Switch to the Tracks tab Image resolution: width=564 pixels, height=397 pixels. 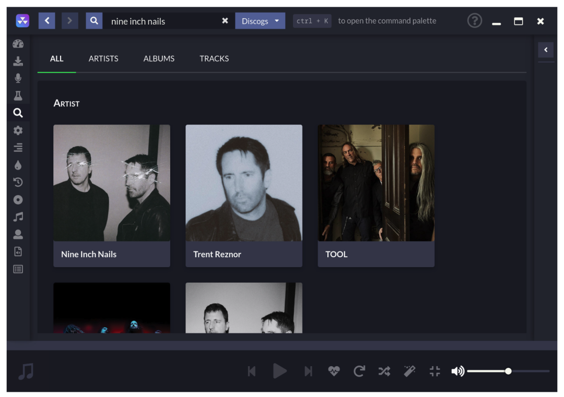[214, 58]
